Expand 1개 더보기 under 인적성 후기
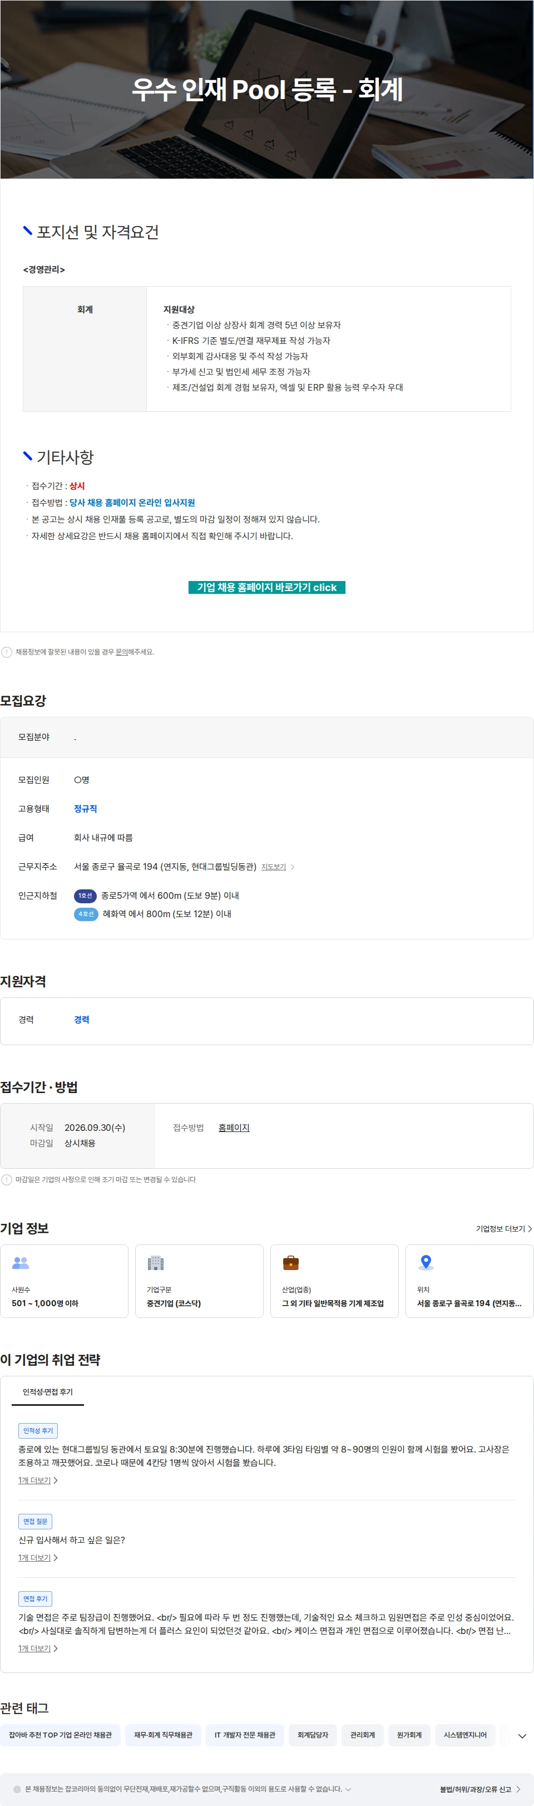This screenshot has height=1806, width=534. [38, 1480]
